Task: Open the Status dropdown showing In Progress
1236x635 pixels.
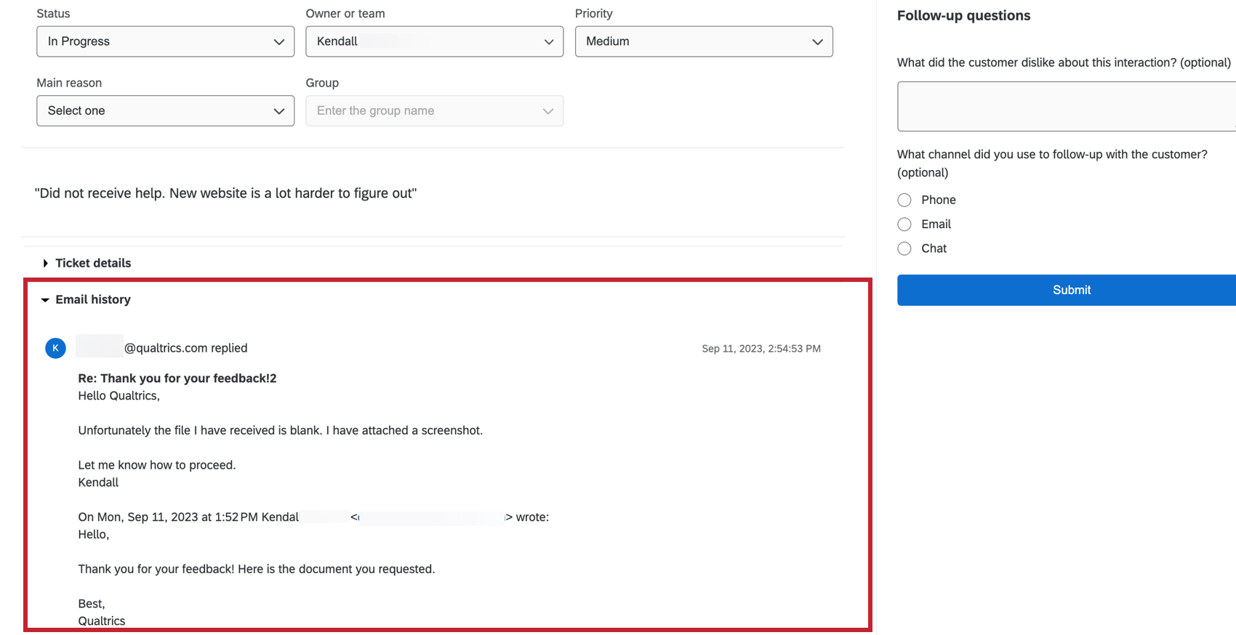Action: (165, 41)
